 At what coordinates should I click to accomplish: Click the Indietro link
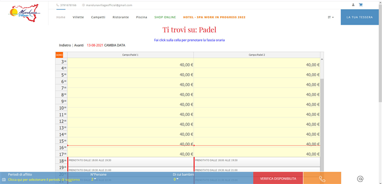click(x=65, y=45)
